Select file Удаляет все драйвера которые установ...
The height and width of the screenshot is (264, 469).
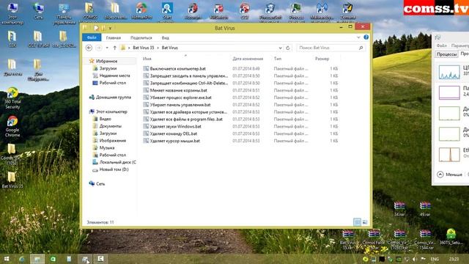click(188, 112)
